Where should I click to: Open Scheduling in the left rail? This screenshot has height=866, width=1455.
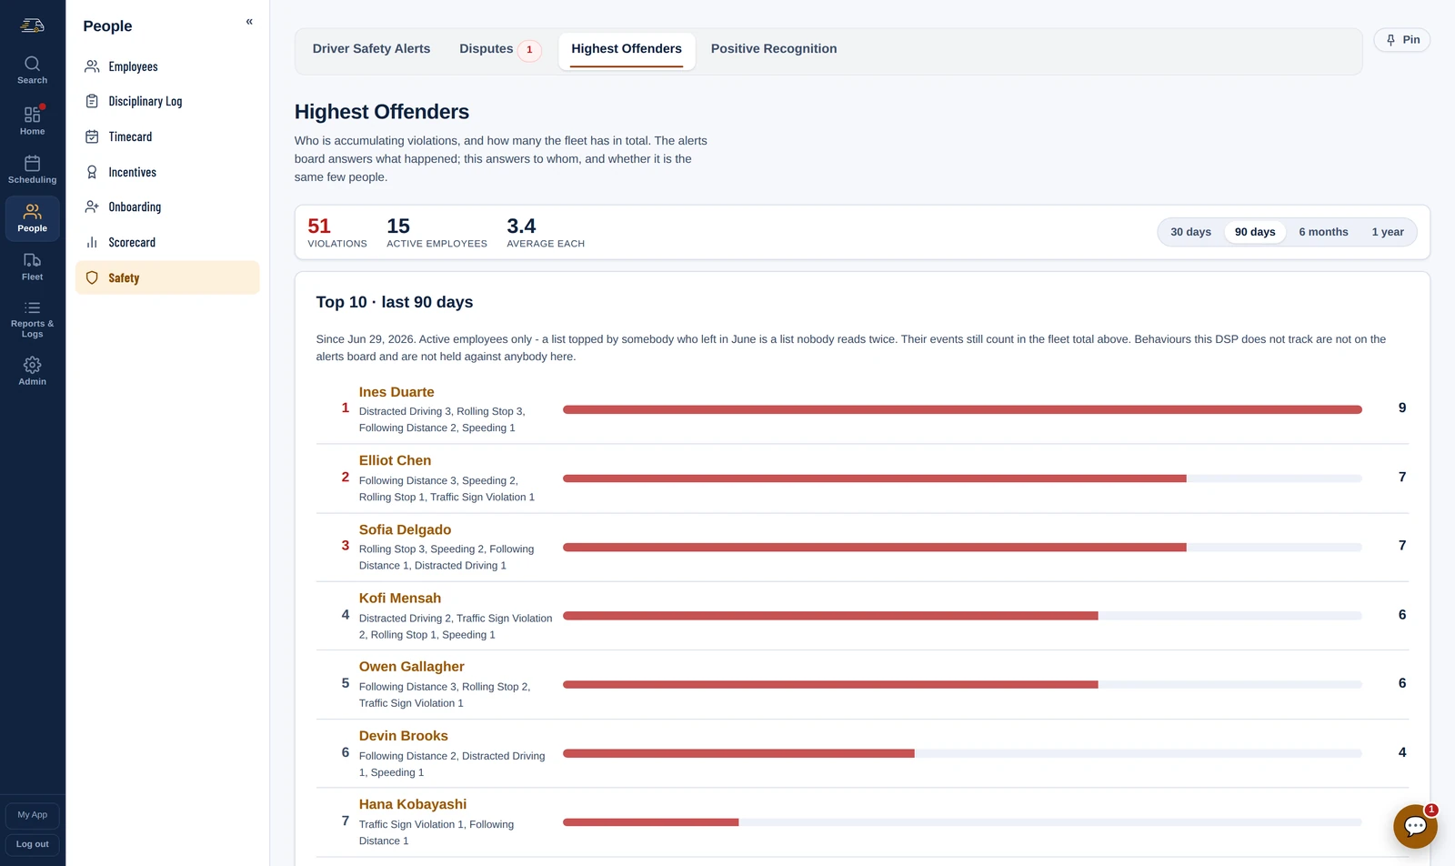(32, 169)
